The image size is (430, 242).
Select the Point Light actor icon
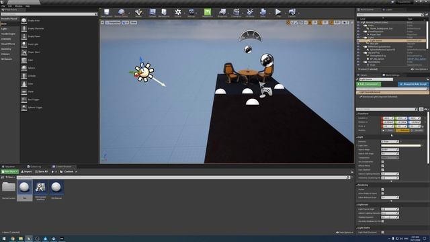coord(24,44)
